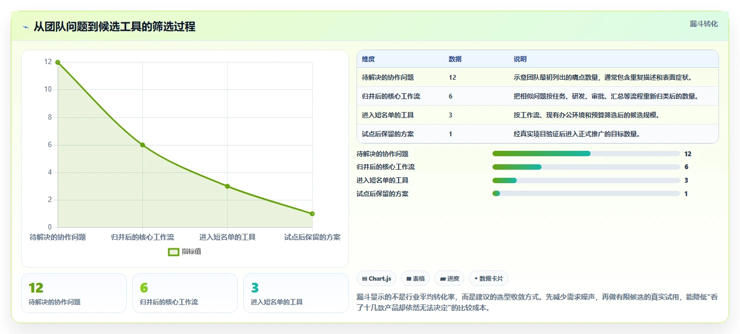Click the y-axis tick label 8 in the chart
740x334 pixels.
50,117
